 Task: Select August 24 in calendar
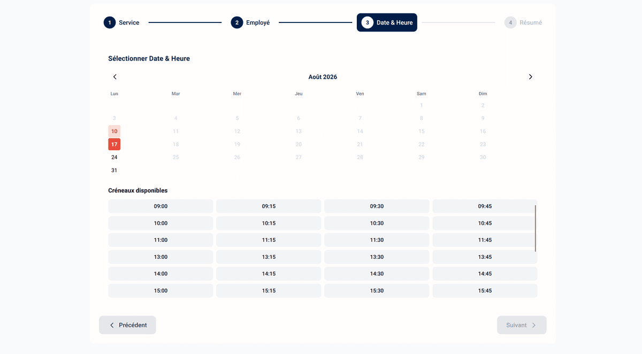pyautogui.click(x=114, y=157)
